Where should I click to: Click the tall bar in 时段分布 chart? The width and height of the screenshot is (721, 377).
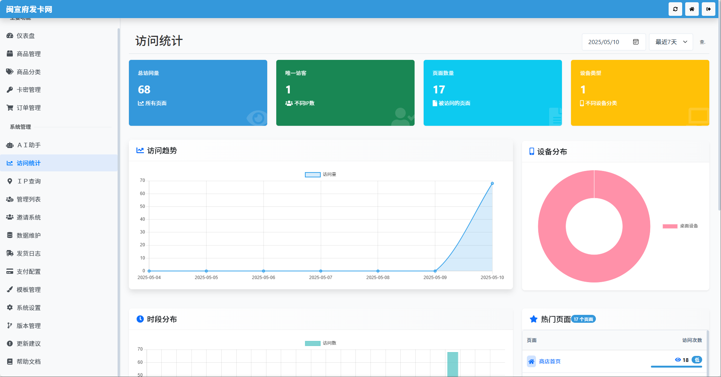452,364
